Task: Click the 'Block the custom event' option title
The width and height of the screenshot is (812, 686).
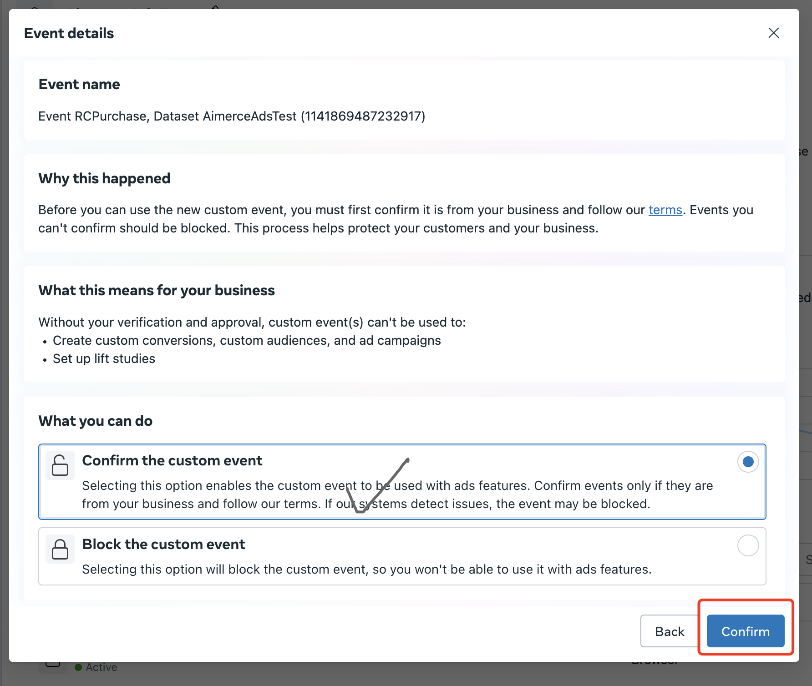Action: point(163,544)
